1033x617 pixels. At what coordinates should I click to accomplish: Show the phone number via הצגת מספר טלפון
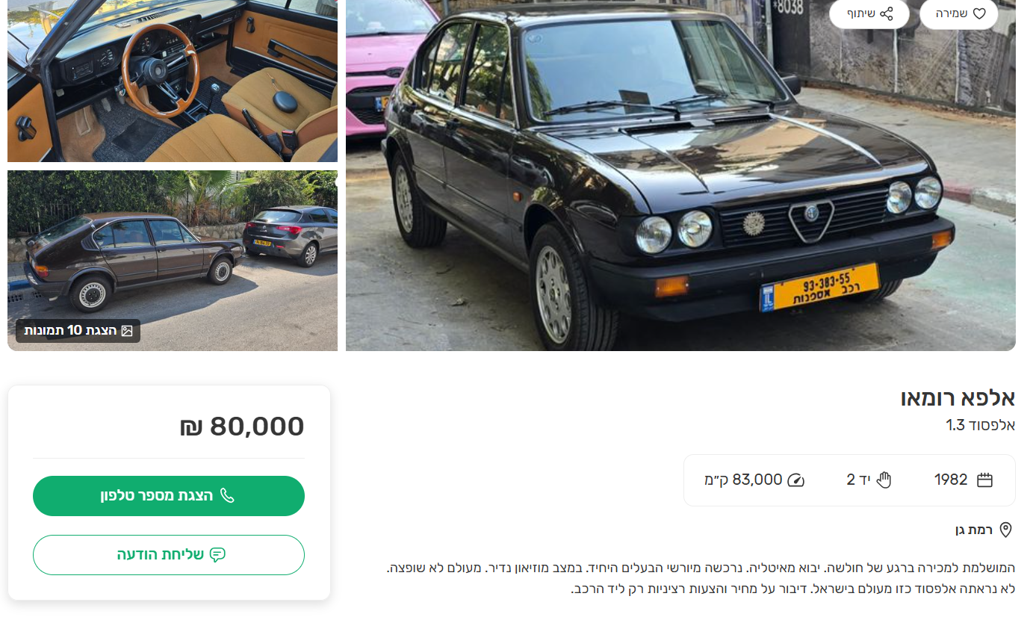(x=169, y=496)
